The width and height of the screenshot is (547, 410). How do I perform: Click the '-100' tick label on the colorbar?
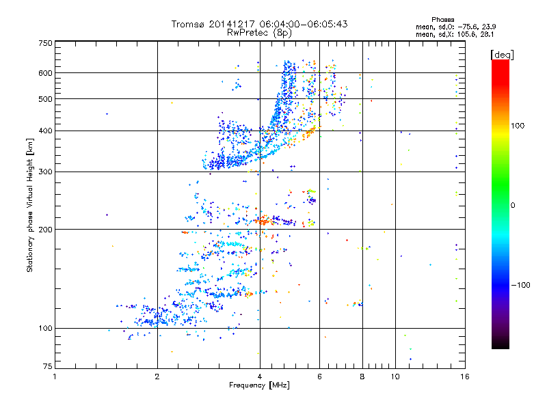pos(520,285)
